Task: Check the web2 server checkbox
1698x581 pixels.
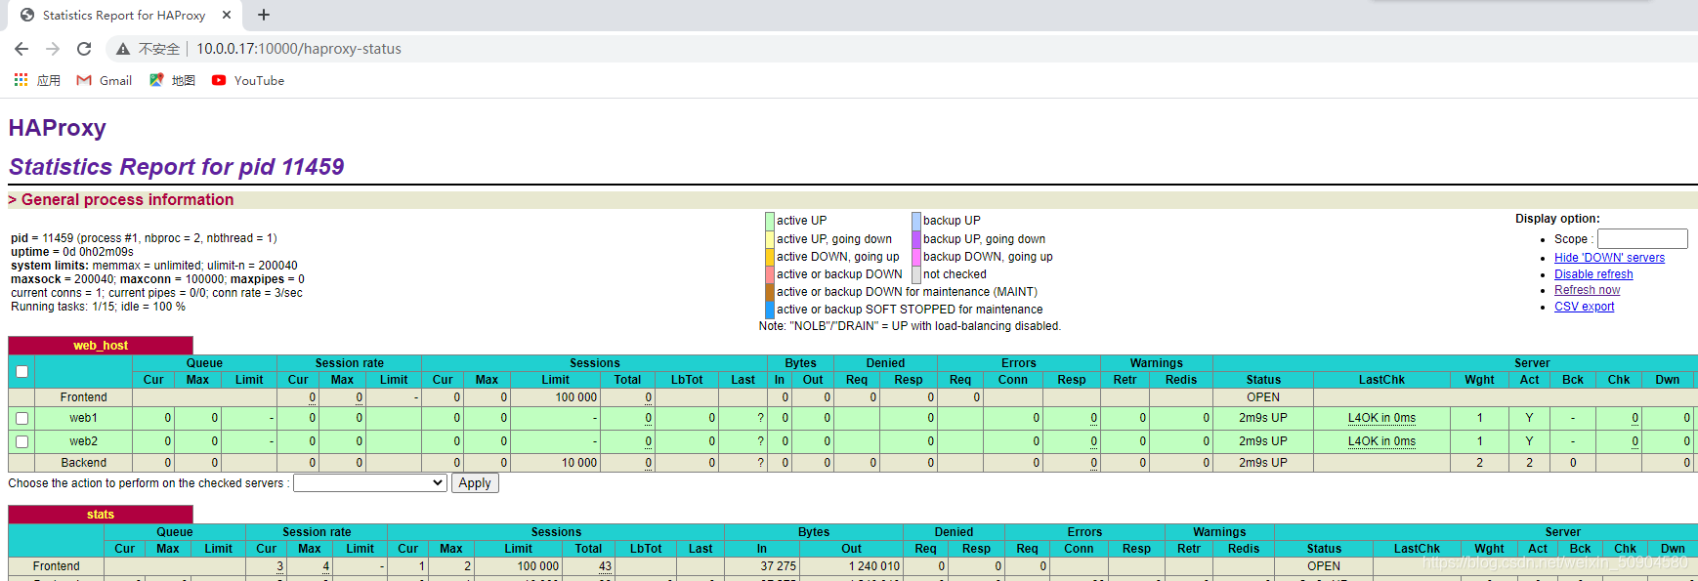Action: tap(21, 441)
